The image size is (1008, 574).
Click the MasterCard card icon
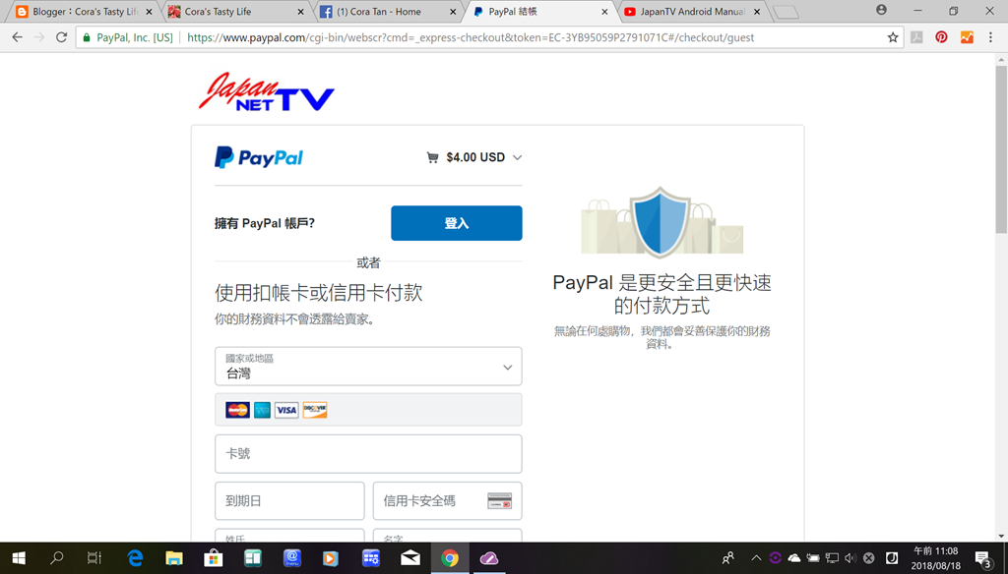coord(237,410)
